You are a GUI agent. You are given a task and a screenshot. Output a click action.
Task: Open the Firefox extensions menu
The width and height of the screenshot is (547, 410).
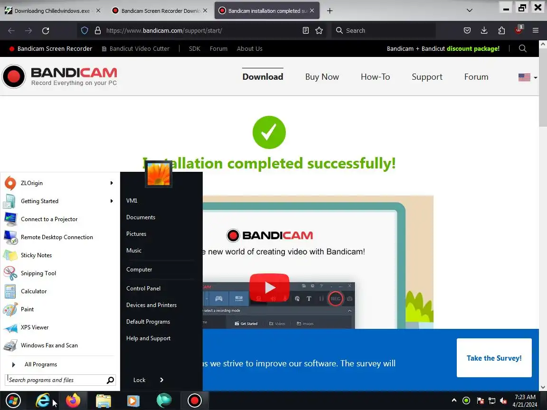pos(501,31)
